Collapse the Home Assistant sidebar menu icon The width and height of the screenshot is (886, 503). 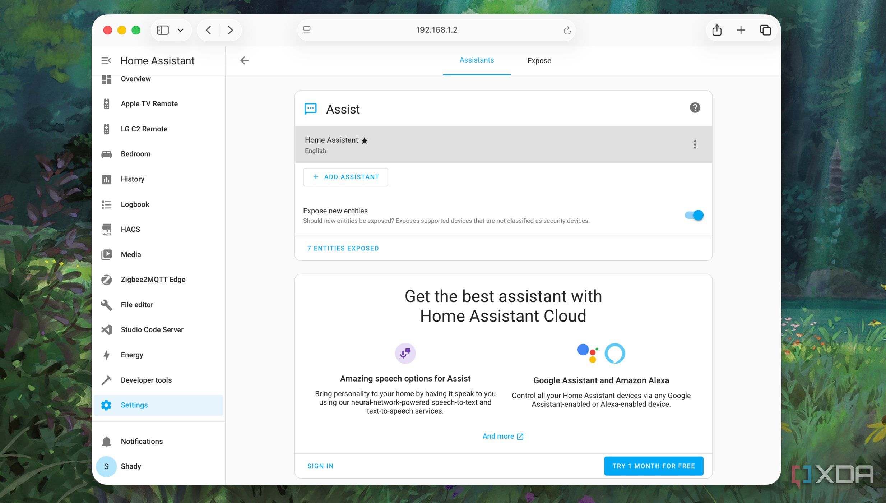pos(106,60)
